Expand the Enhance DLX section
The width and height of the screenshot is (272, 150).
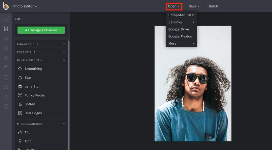41,44
